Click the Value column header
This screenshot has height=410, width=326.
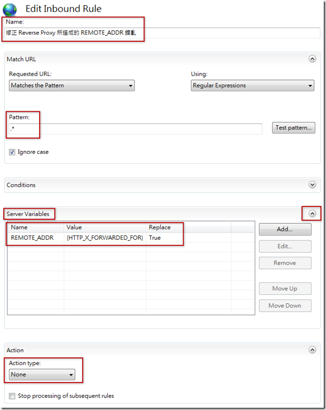(x=105, y=228)
